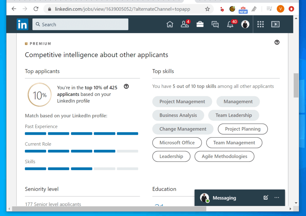Open My Network icon with 4 badge
The height and width of the screenshot is (216, 306).
(185, 24)
